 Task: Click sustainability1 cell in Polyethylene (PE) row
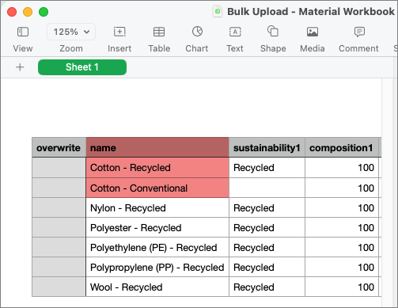click(267, 248)
